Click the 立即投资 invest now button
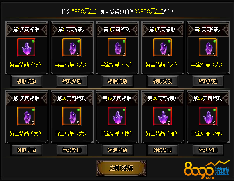This screenshot has height=181, width=234. 121,168
